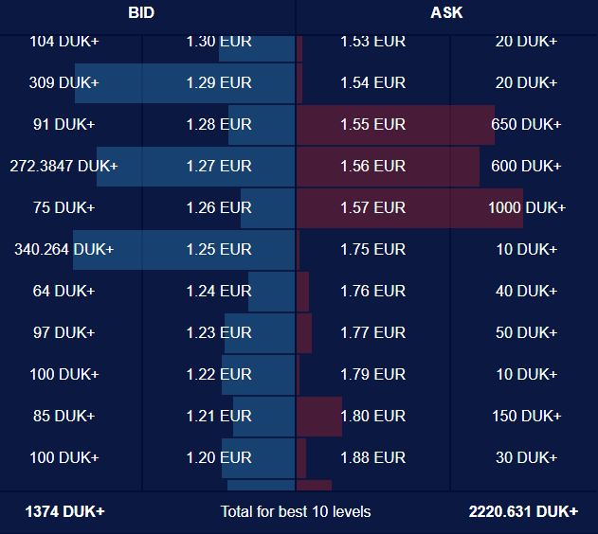Click the 1000 DUK+ ask volume

point(527,208)
